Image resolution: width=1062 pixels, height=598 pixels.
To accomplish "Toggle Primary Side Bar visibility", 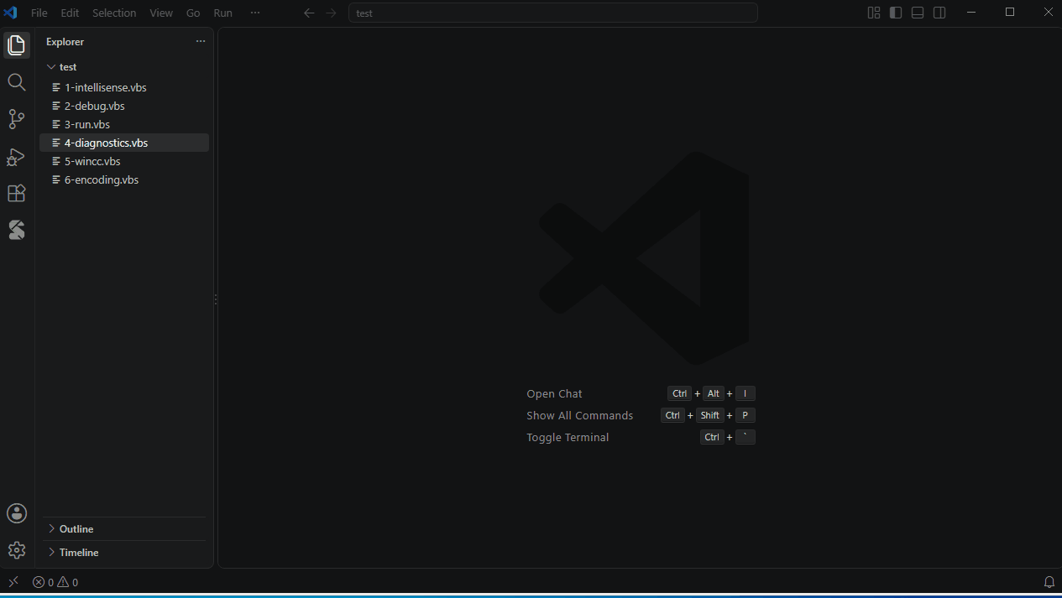I will [896, 13].
